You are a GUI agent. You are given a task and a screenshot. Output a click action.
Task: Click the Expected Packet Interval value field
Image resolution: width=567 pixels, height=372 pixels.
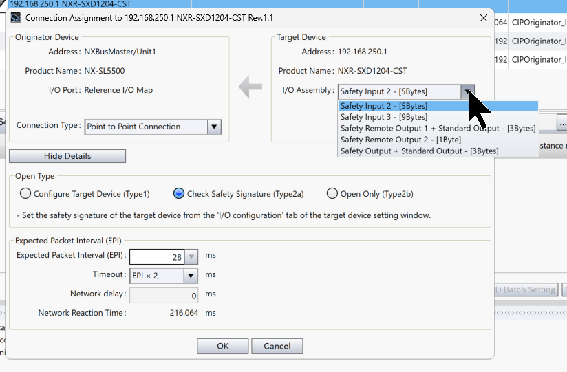pos(157,256)
